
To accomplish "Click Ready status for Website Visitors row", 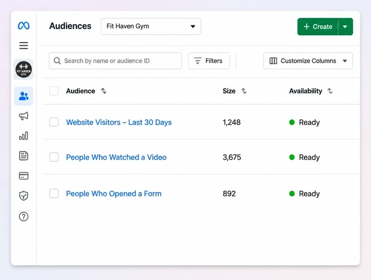I will (x=304, y=122).
